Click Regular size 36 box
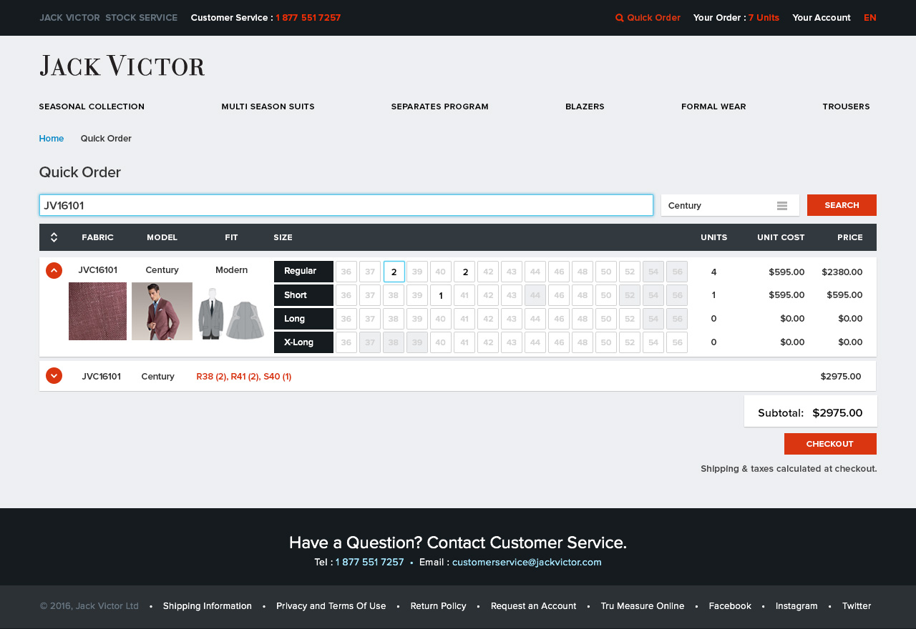This screenshot has height=629, width=916. click(x=346, y=272)
